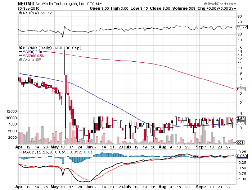This screenshot has height=190, width=252.
Task: Click the red MA(200) legend line swatch
Action: click(x=21, y=56)
